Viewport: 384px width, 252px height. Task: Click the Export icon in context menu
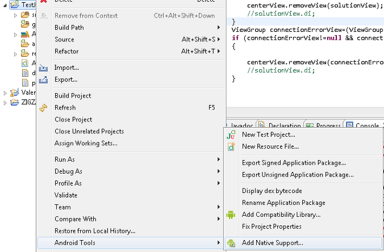43,79
